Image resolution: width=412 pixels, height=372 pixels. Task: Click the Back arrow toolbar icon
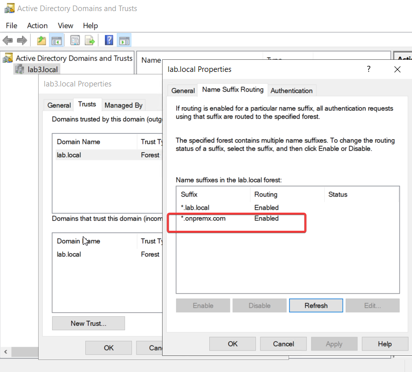pos(8,41)
